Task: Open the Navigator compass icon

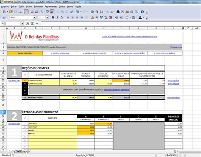Action: [x=123, y=12]
